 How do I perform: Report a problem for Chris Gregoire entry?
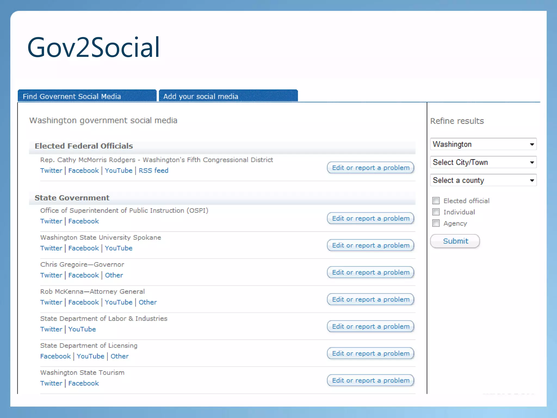click(370, 272)
